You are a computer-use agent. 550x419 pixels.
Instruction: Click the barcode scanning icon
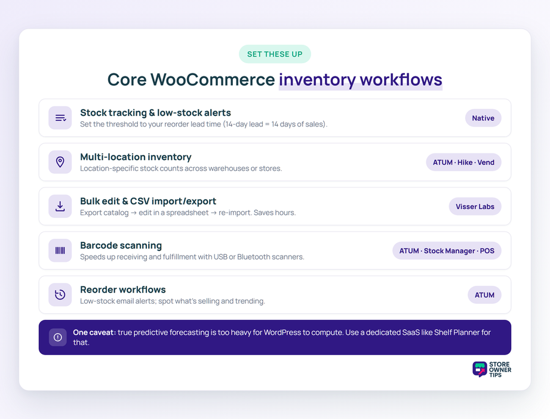click(60, 250)
